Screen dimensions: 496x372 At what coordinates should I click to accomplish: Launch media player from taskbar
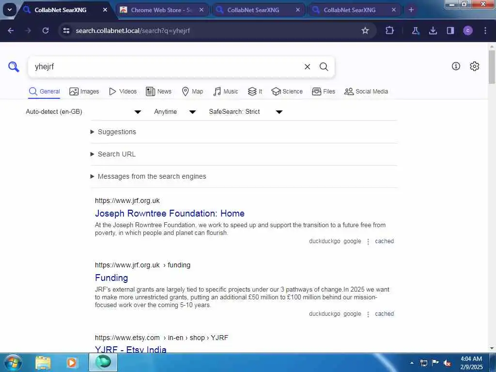[x=72, y=362]
